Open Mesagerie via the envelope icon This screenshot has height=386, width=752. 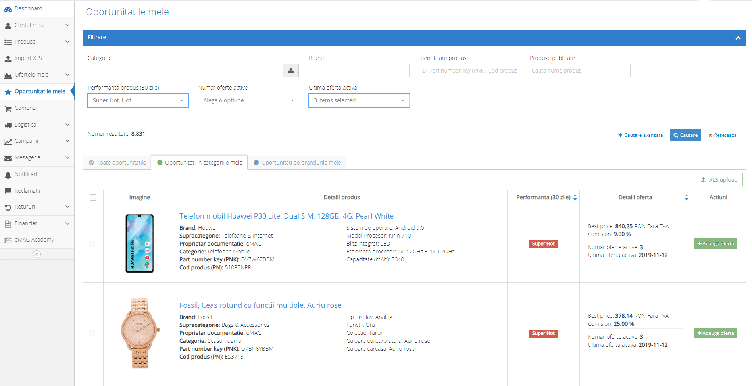tap(8, 157)
